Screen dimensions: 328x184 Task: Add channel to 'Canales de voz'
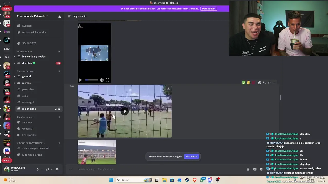59,117
